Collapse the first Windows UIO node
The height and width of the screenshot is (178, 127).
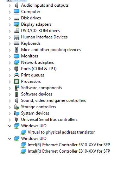pos(9,126)
